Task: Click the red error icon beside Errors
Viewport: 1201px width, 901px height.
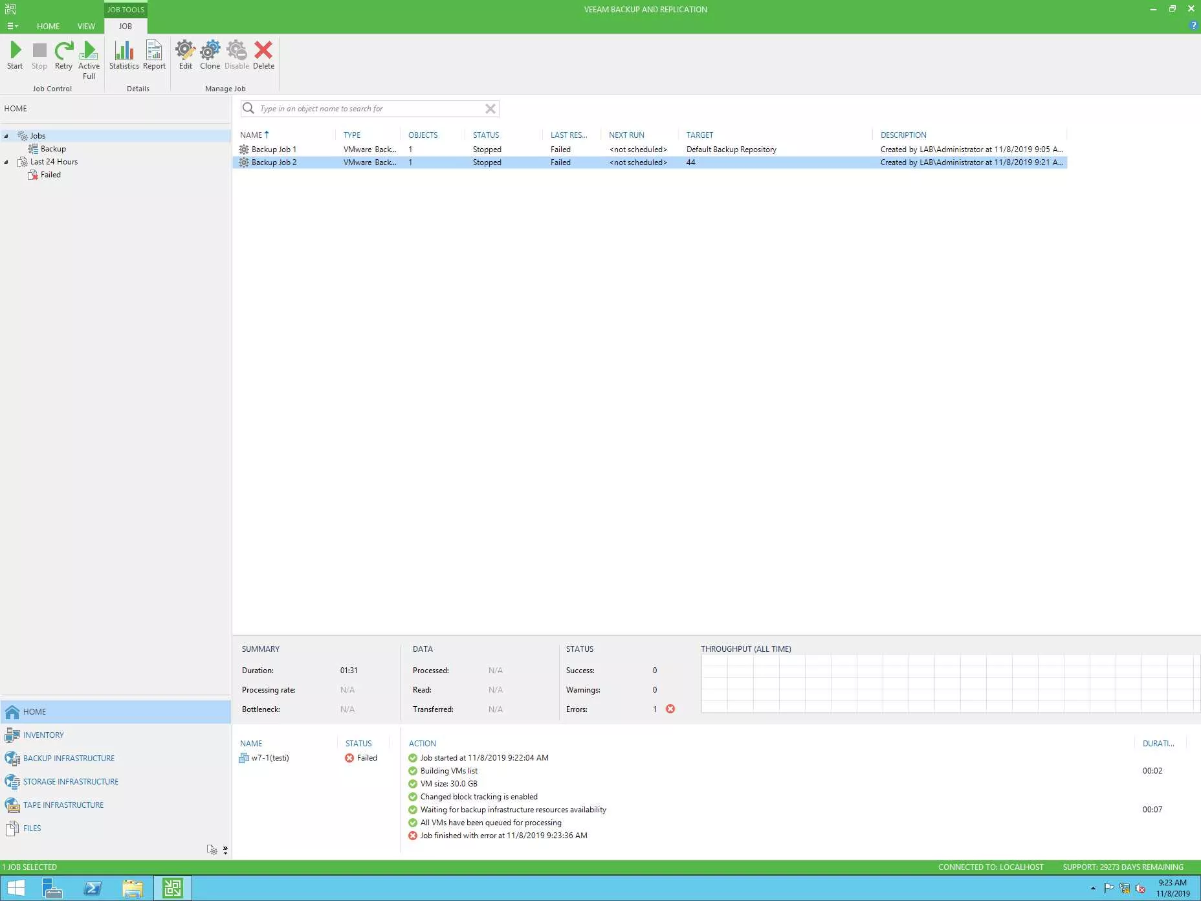Action: (670, 709)
